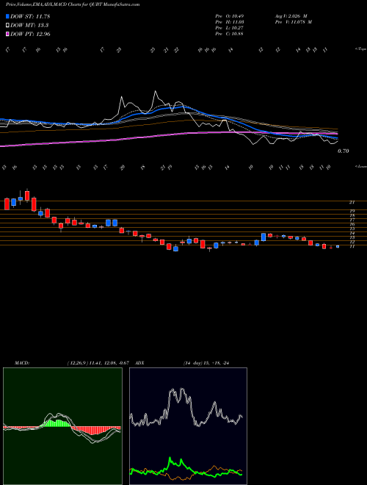Click the 'Avg V: 2.026 M' value

click(x=291, y=16)
